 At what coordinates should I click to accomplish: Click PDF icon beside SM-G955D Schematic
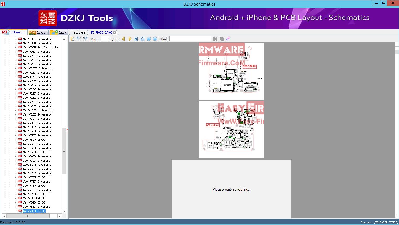point(20,131)
